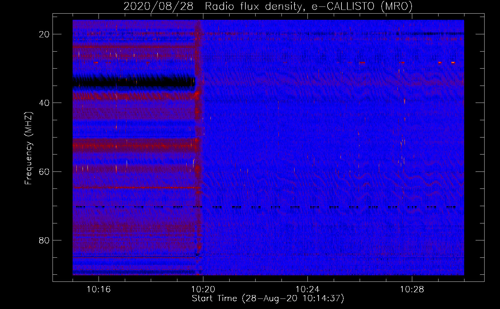Click the "80" frequency tick label

[44, 240]
